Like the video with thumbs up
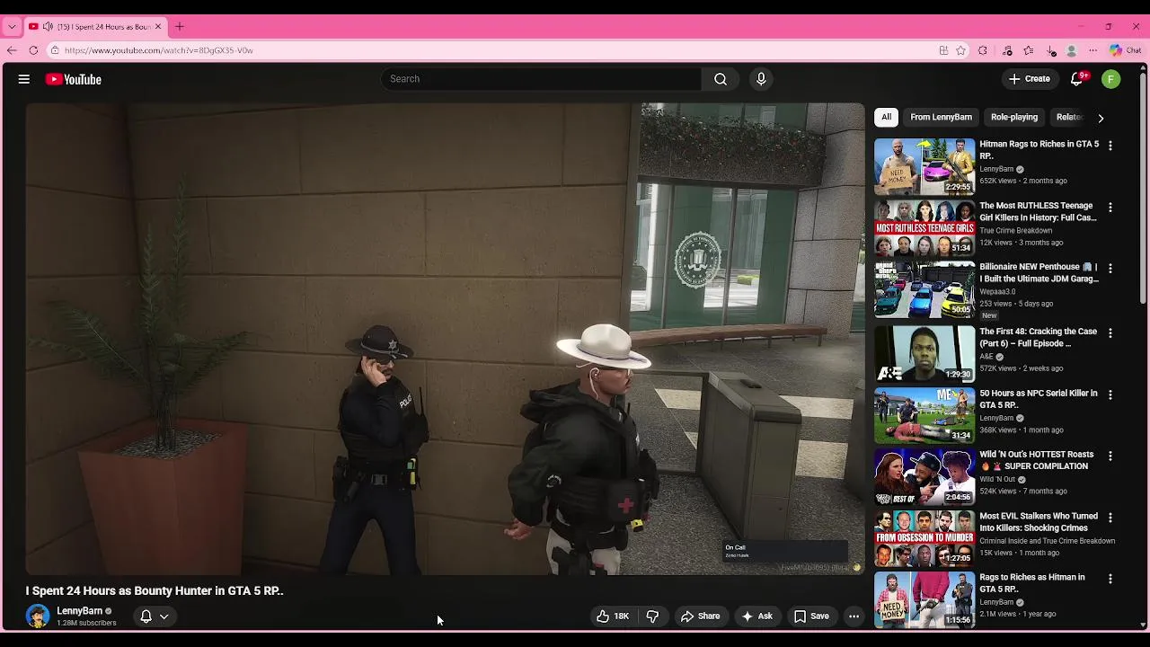 point(613,616)
